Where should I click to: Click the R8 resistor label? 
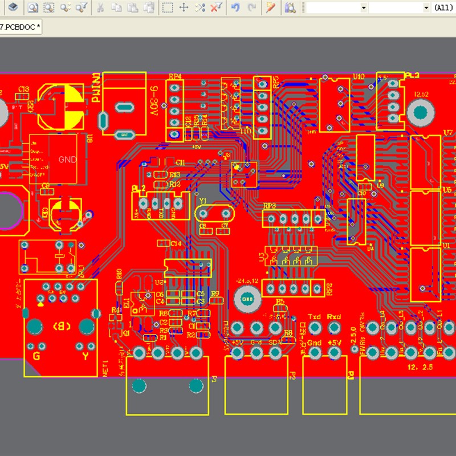288,333
